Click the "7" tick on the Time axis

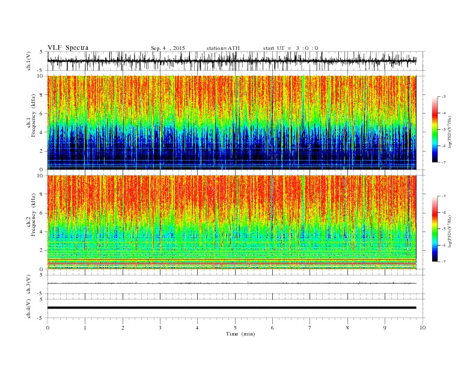(x=310, y=328)
